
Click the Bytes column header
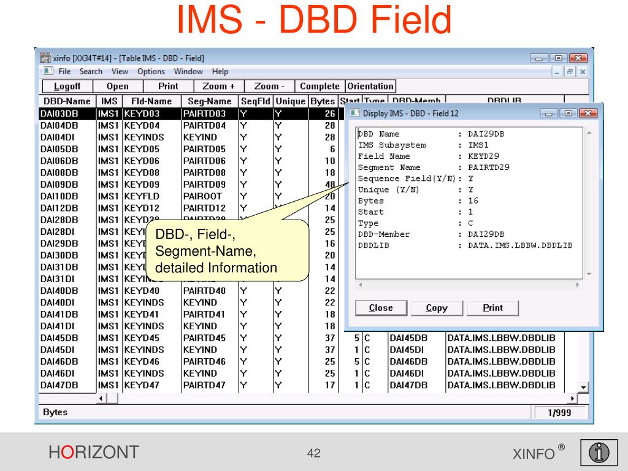(323, 101)
